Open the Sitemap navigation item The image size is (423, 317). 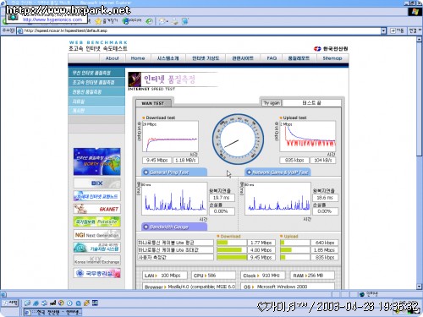click(332, 58)
